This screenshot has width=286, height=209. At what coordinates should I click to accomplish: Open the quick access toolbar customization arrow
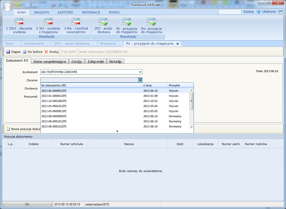(x=31, y=5)
